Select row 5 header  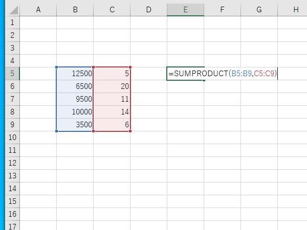pyautogui.click(x=12, y=74)
